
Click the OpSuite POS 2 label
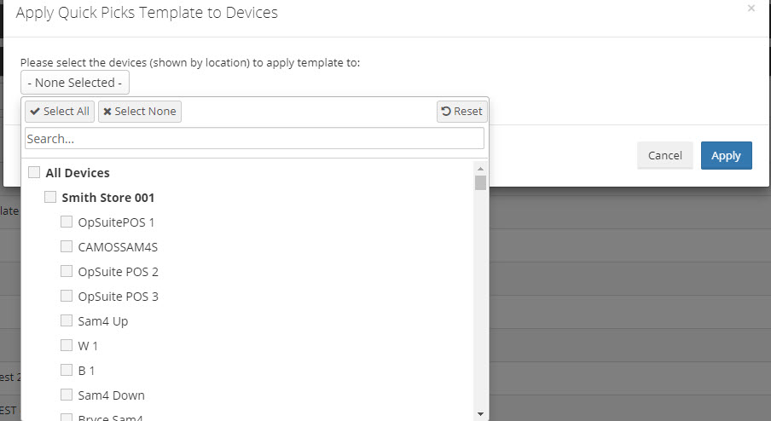(118, 272)
